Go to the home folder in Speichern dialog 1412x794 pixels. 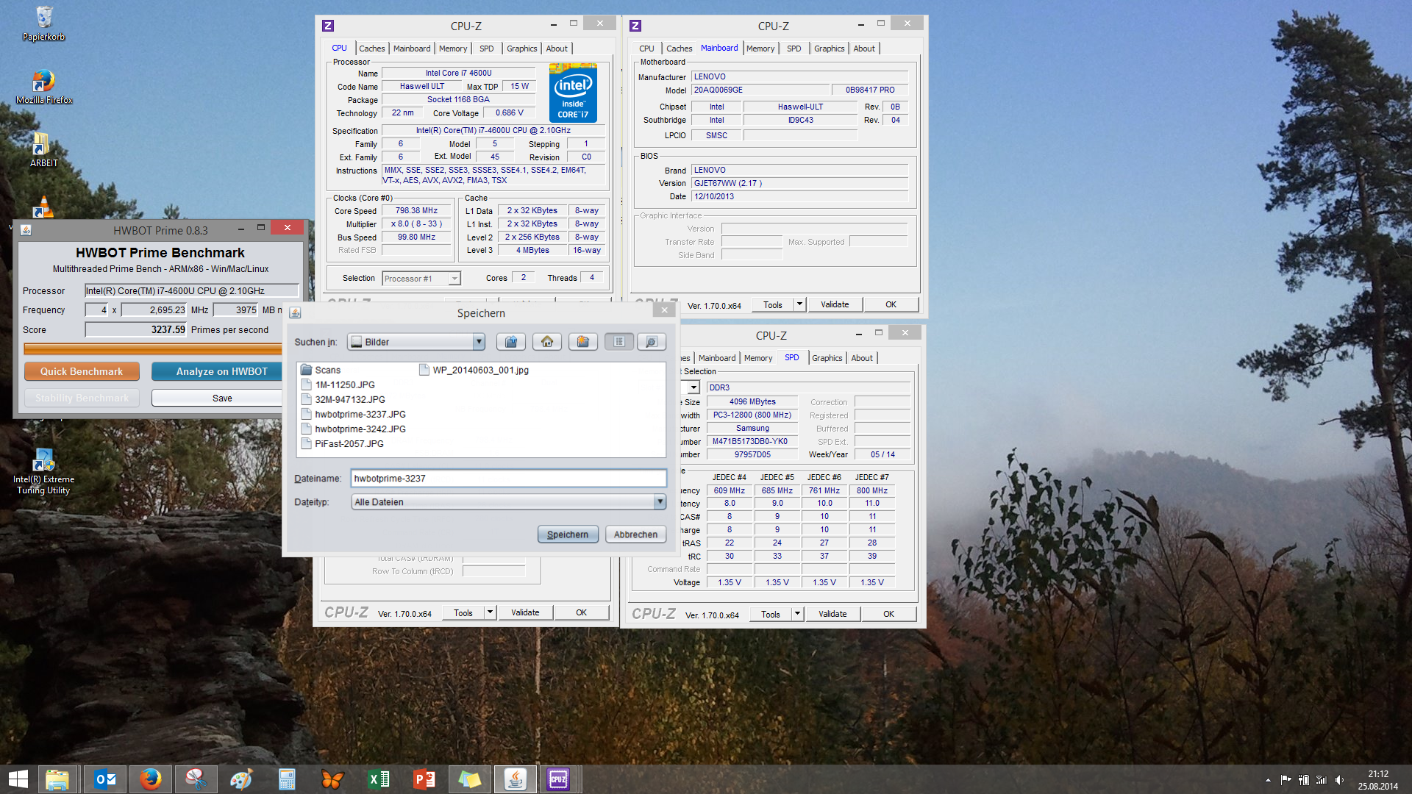click(547, 342)
